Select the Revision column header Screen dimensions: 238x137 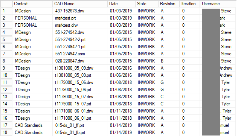pos(169,4)
